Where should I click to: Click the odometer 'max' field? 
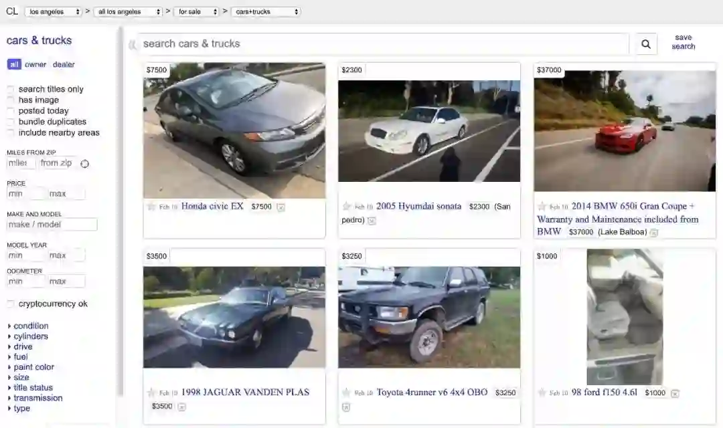[x=66, y=281]
